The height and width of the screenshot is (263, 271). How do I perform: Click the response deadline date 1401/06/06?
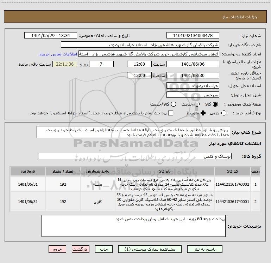pyautogui.click(x=193, y=64)
